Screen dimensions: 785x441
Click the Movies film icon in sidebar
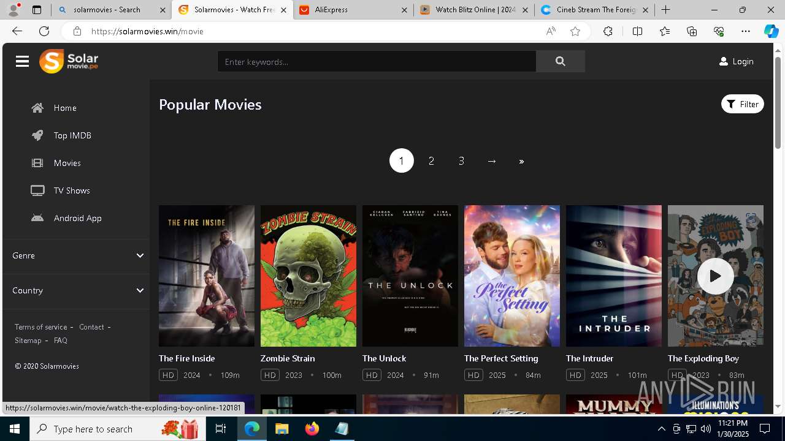coord(37,163)
